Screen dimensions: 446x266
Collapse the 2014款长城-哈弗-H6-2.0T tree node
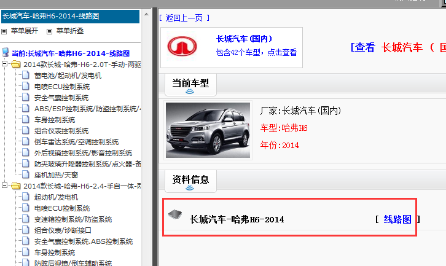4,63
